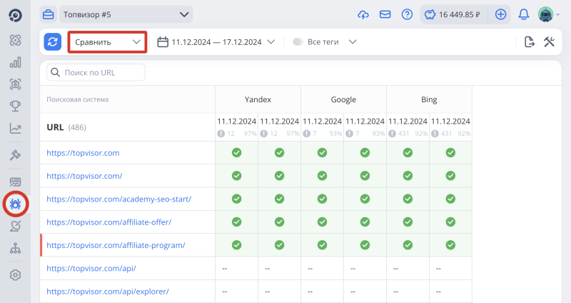Open the Сравнить dropdown
Screen dimensions: 571x303
107,41
